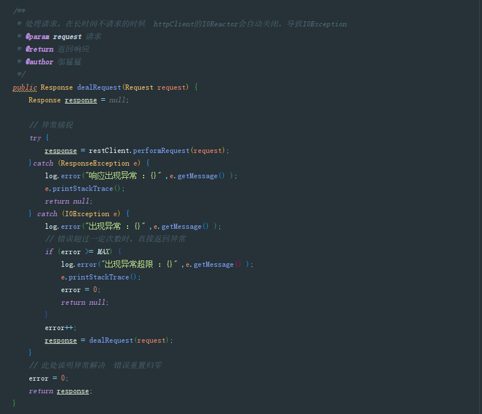
Task: Click the performRequest method call
Action: point(161,151)
